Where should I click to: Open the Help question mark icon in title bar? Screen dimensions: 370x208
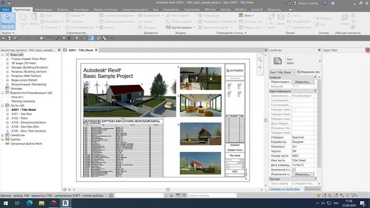(333, 3)
